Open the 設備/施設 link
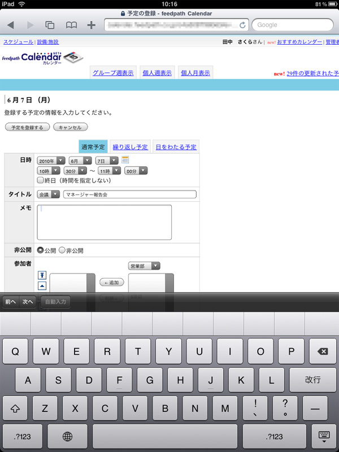339x452 pixels. tap(48, 42)
